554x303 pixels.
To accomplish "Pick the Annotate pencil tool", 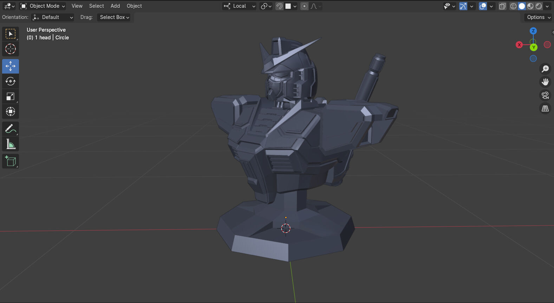I will 11,129.
